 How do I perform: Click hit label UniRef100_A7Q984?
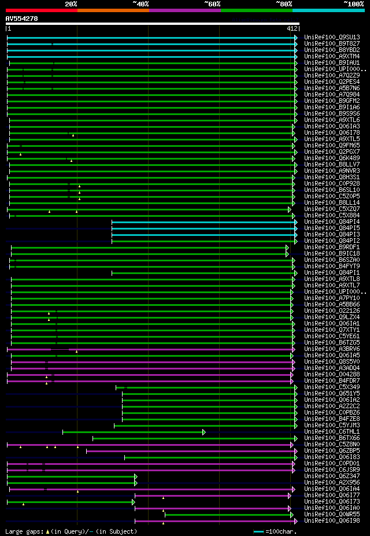click(332, 95)
